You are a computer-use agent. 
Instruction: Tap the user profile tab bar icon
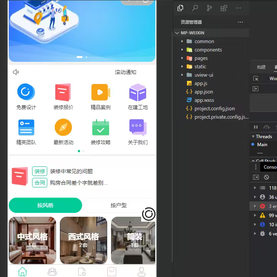(x=142, y=272)
